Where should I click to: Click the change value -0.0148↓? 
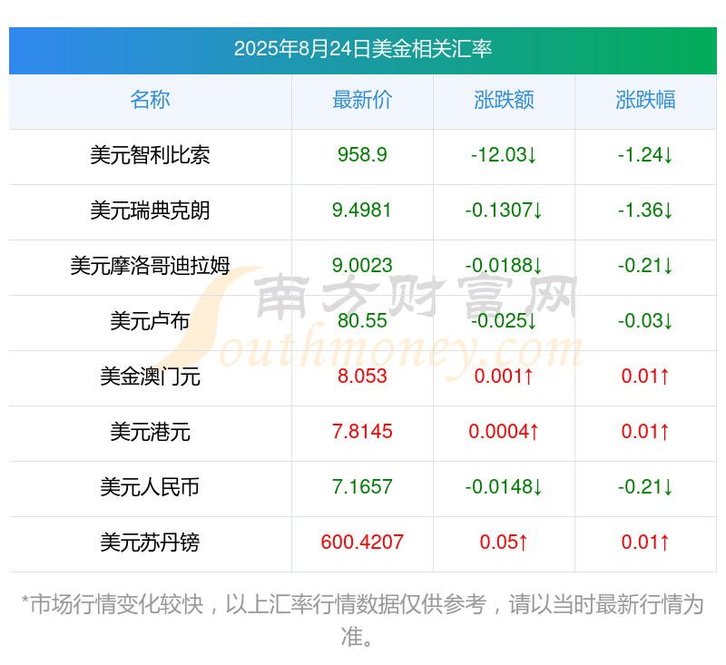504,487
